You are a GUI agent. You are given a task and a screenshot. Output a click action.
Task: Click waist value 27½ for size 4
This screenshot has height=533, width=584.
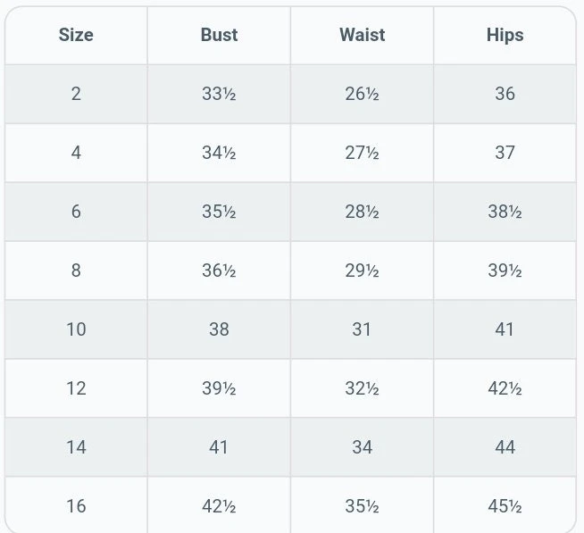click(x=362, y=153)
